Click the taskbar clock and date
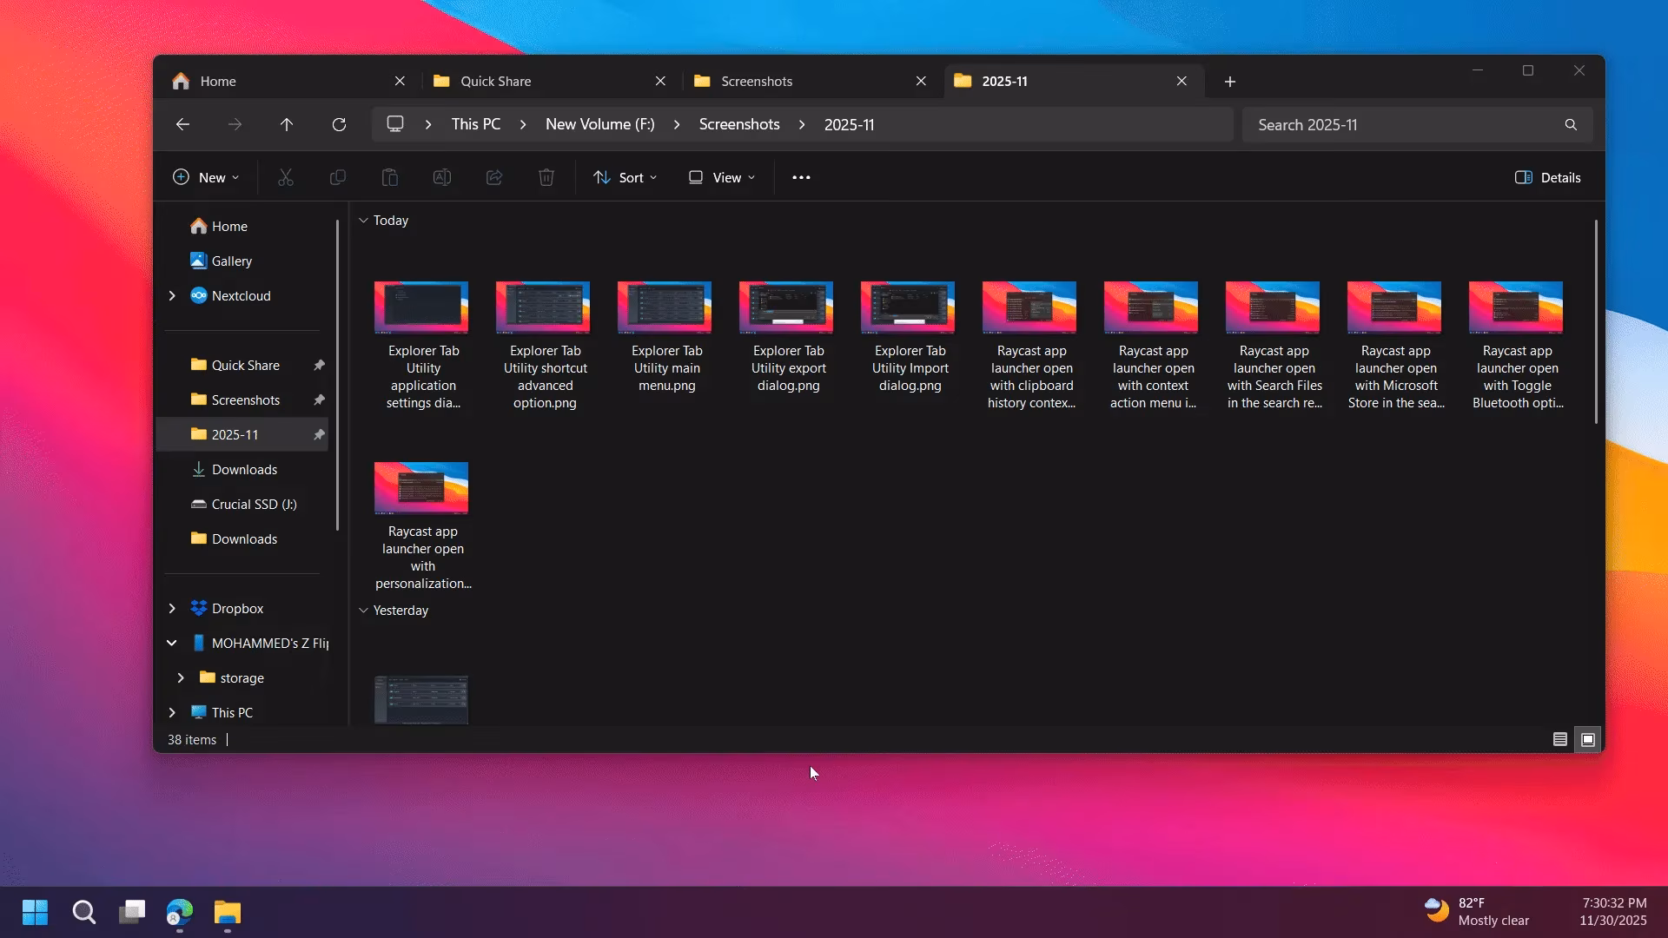The width and height of the screenshot is (1668, 938). [x=1613, y=911]
